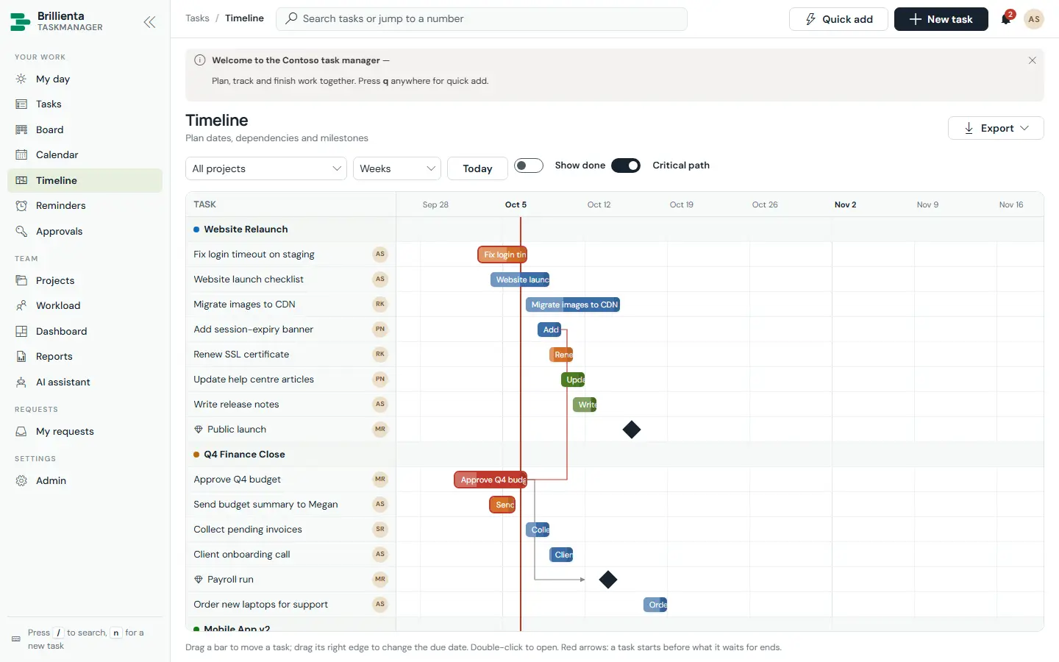Screen dimensions: 1059x662
Task: Dismiss the welcome banner
Action: click(1032, 60)
